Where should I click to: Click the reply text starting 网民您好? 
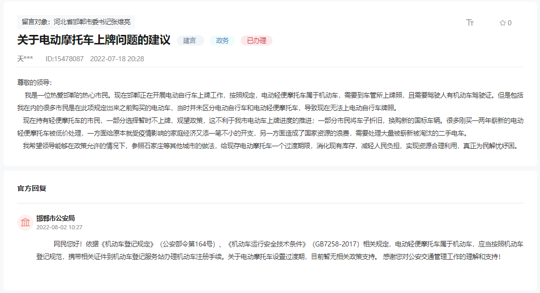click(x=280, y=250)
